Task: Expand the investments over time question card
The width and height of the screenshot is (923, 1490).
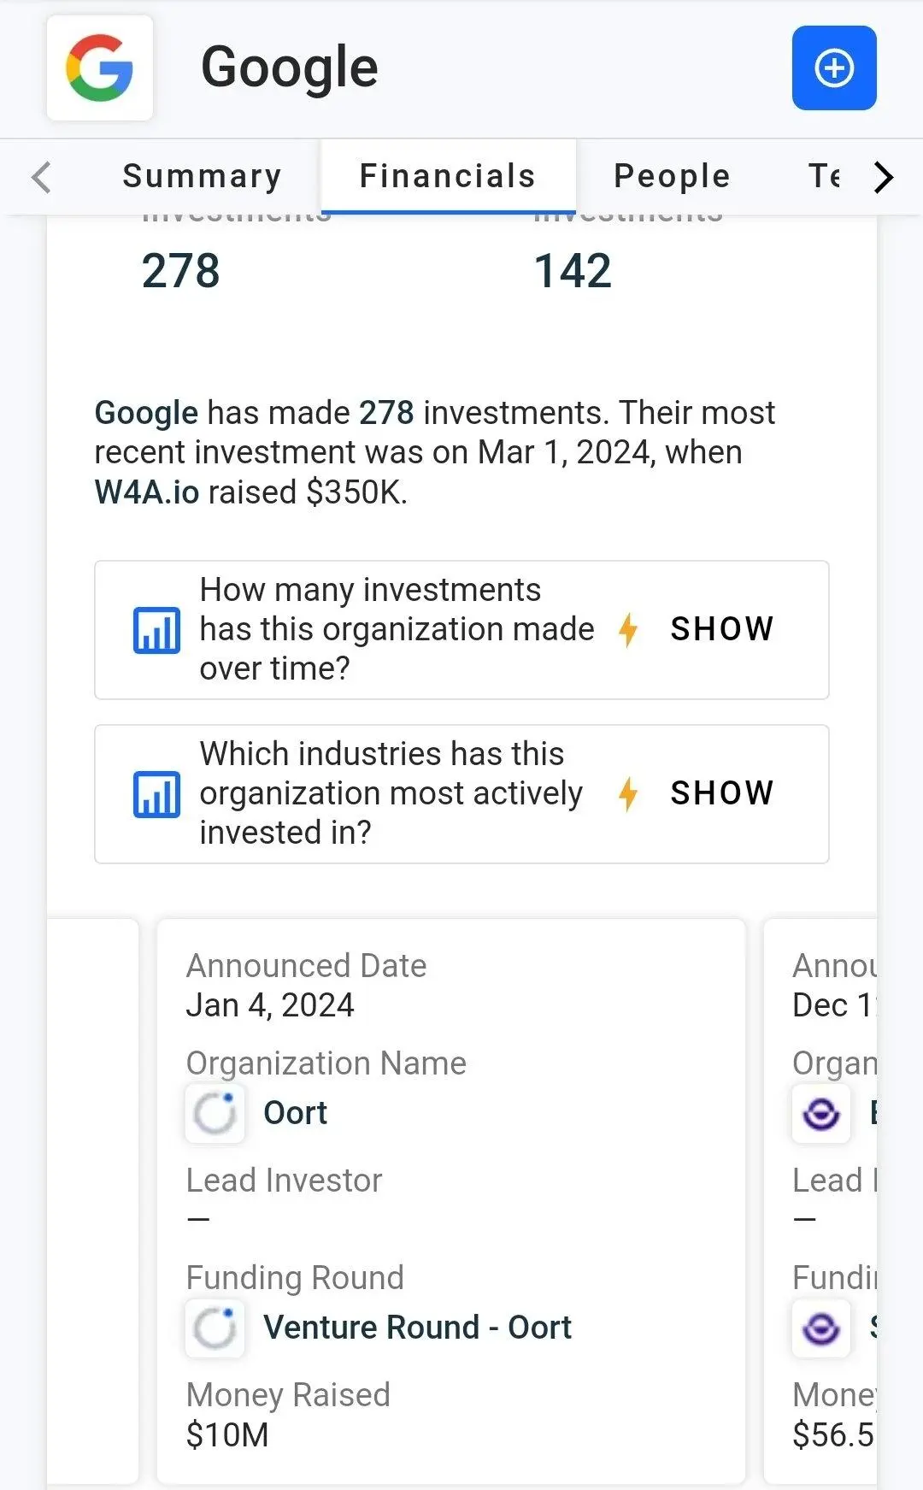Action: coord(461,630)
